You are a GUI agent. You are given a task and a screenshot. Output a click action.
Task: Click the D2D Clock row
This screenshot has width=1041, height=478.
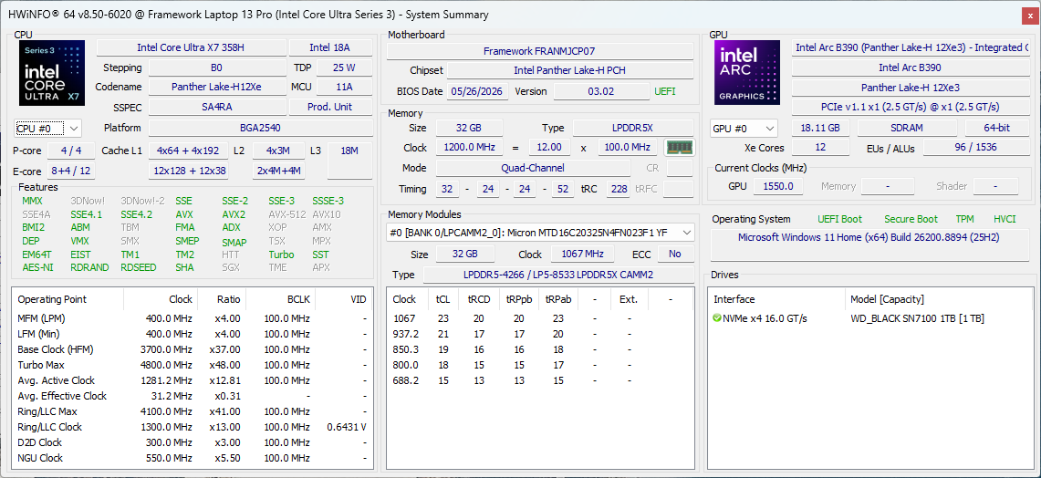[193, 442]
